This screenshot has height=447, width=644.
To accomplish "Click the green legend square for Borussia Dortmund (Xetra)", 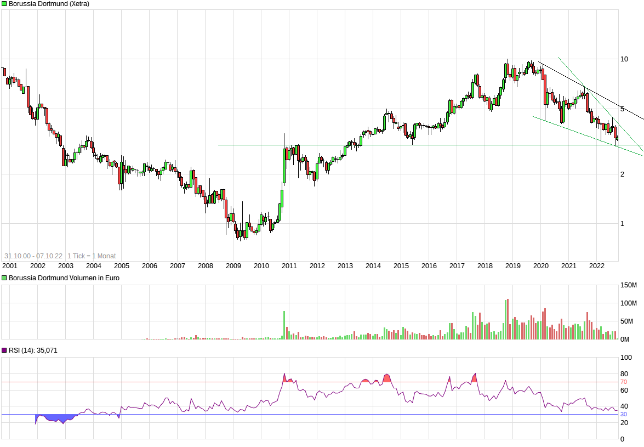I will pos(4,4).
